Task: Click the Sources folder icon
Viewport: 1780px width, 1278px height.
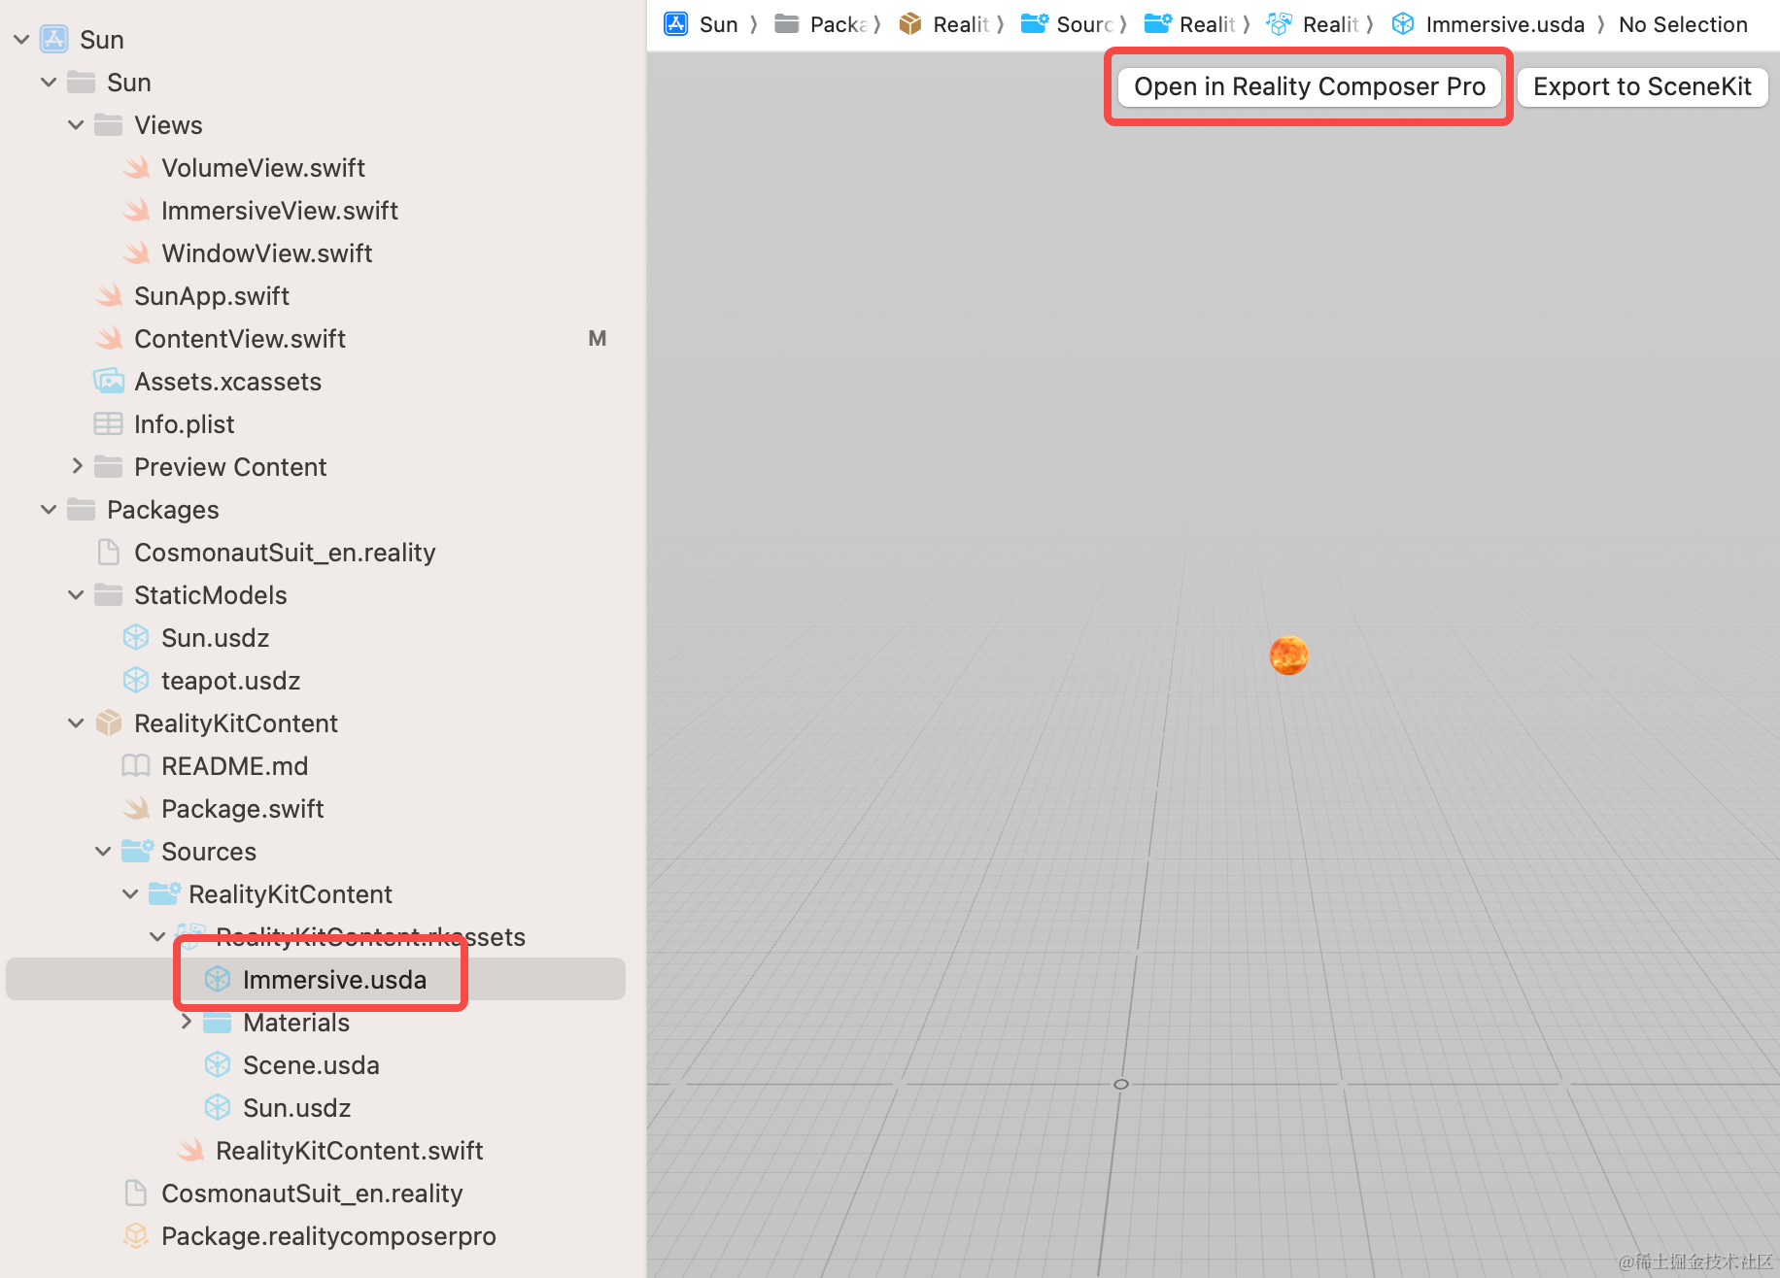Action: point(137,852)
